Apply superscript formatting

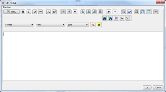pyautogui.click(x=54, y=12)
